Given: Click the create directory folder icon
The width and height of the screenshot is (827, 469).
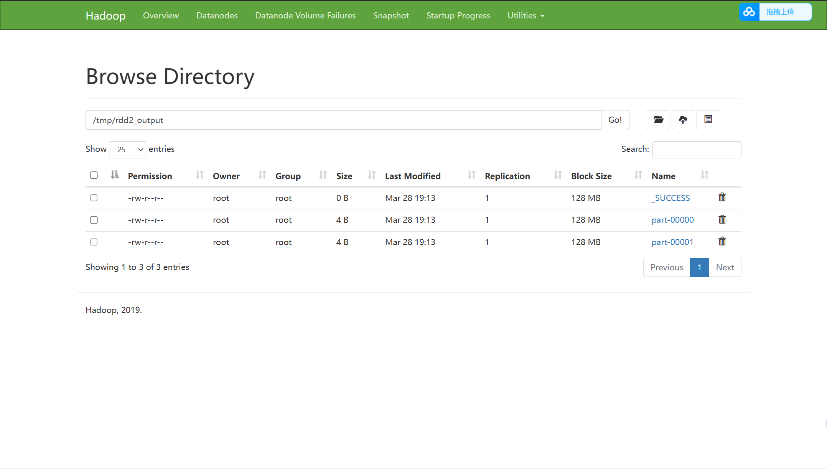Looking at the screenshot, I should (x=658, y=120).
